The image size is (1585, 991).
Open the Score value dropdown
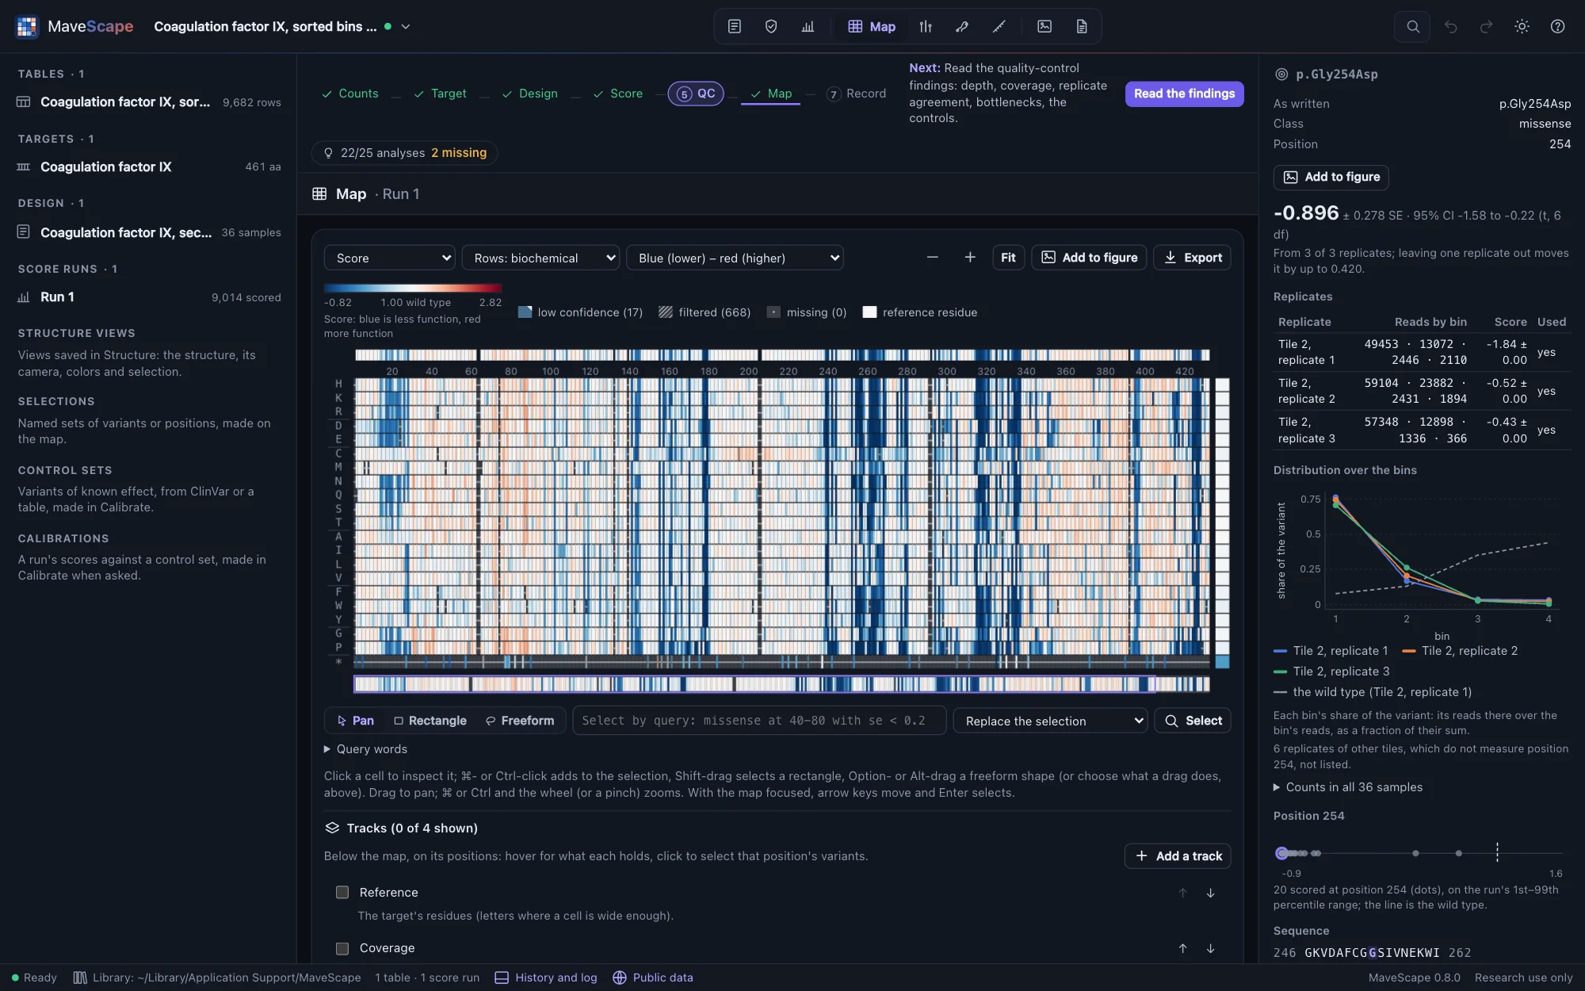pyautogui.click(x=390, y=258)
